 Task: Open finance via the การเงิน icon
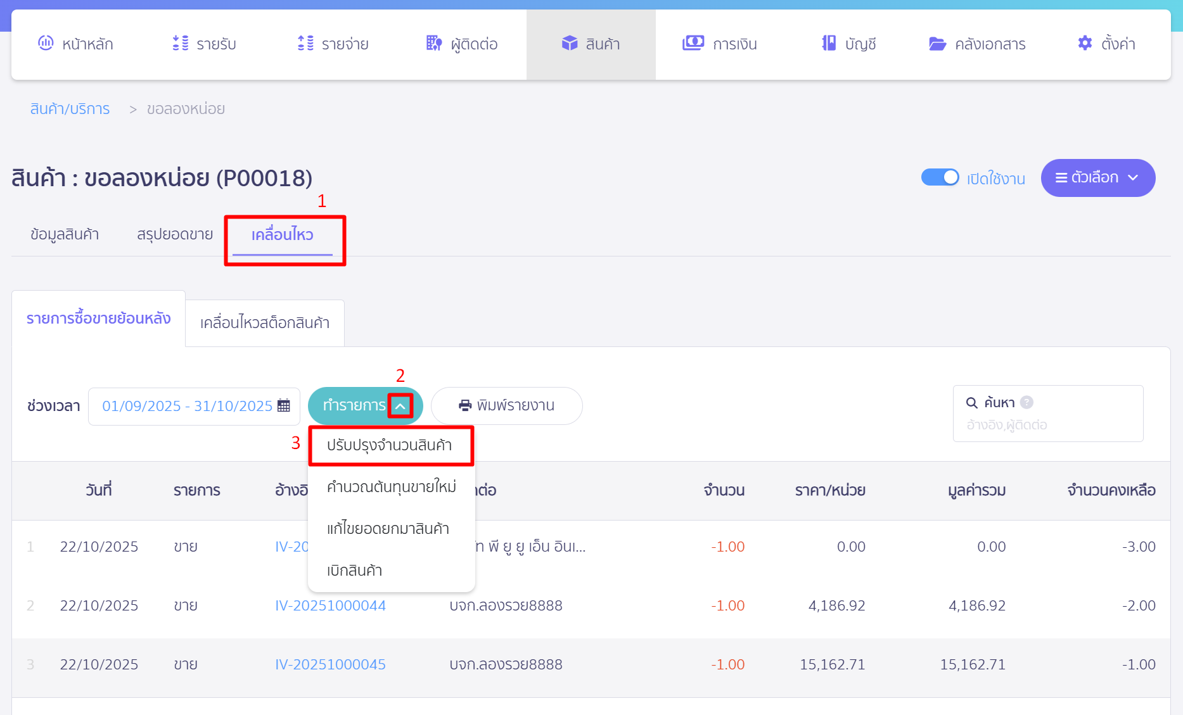(693, 43)
